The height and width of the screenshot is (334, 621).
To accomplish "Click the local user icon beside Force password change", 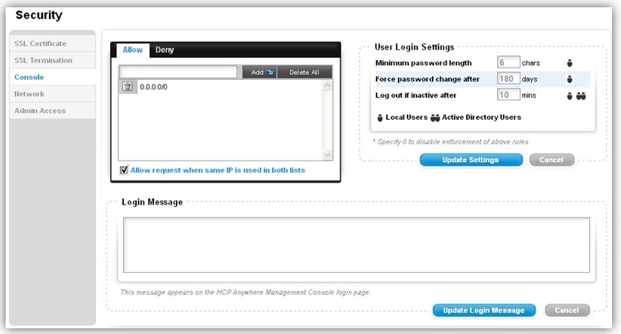I will (570, 79).
